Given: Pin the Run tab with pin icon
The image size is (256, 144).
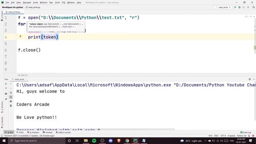Looking at the screenshot, I should tap(6, 99).
